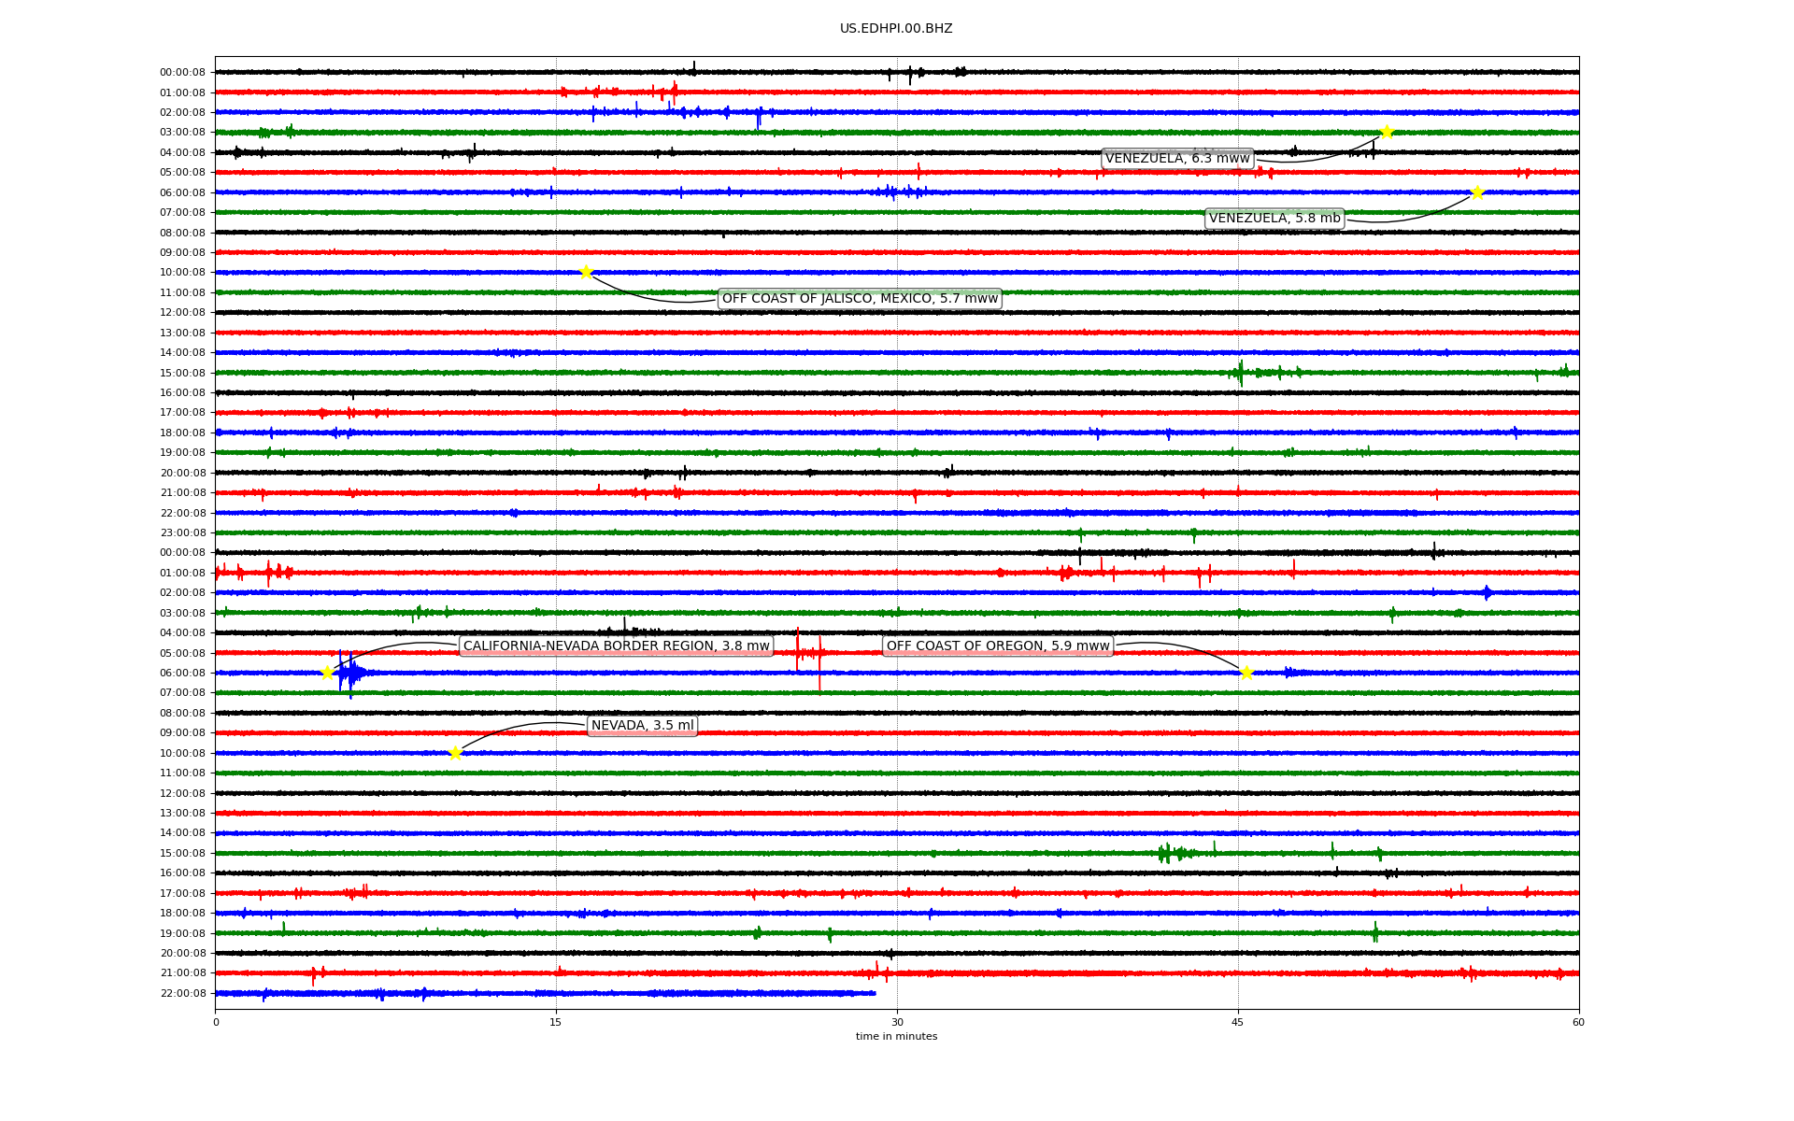1794x1121 pixels.
Task: Click the 30 tick on the time axis
Action: click(897, 1022)
